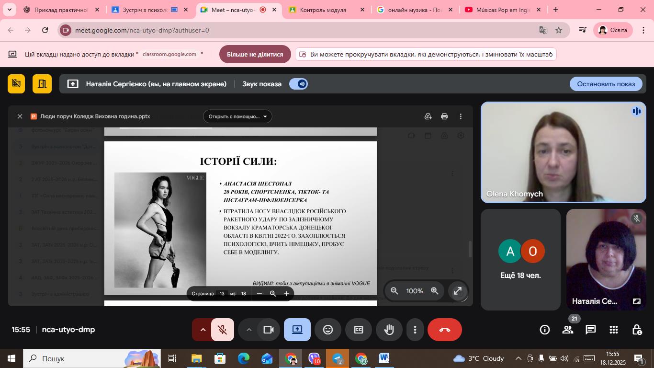
Task: Toggle the camera on or off
Action: 268,330
